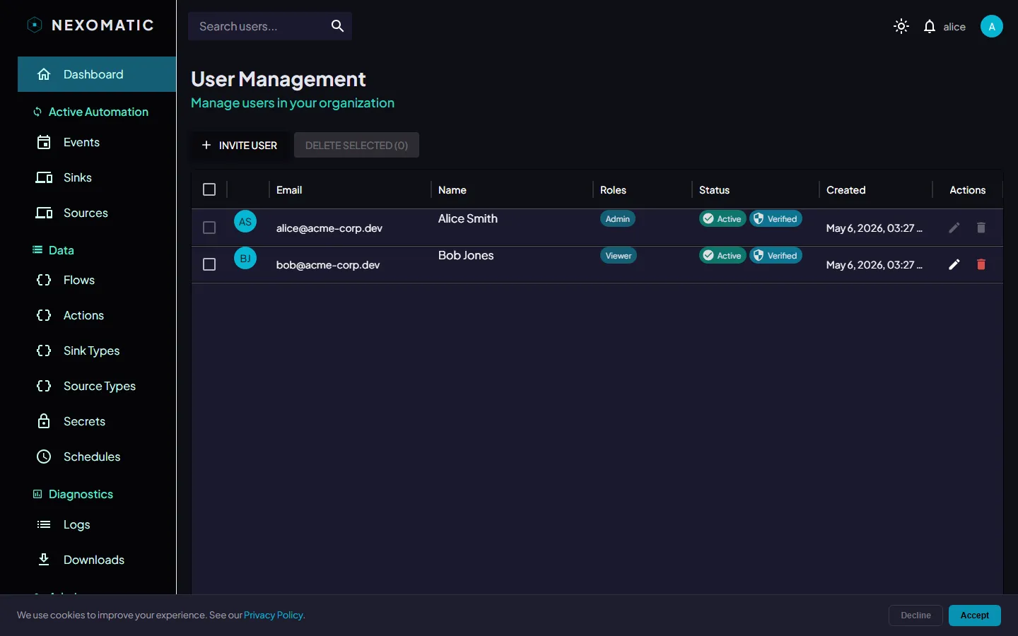Go to Events page
The height and width of the screenshot is (636, 1018).
pyautogui.click(x=97, y=142)
